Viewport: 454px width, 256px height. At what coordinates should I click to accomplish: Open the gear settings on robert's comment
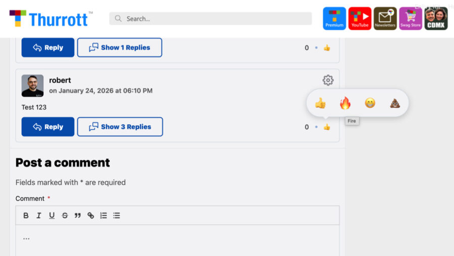click(x=328, y=80)
